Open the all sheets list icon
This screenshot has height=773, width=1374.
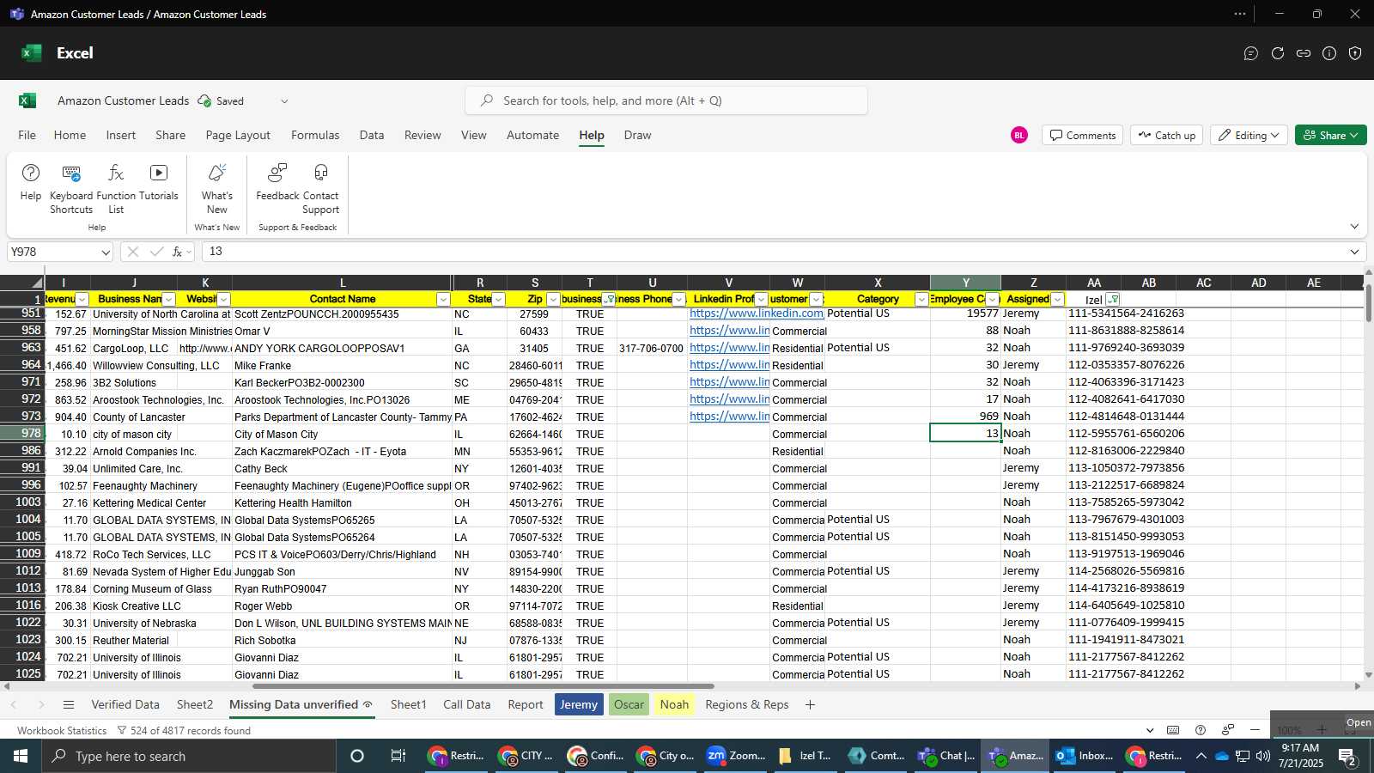[x=69, y=704]
